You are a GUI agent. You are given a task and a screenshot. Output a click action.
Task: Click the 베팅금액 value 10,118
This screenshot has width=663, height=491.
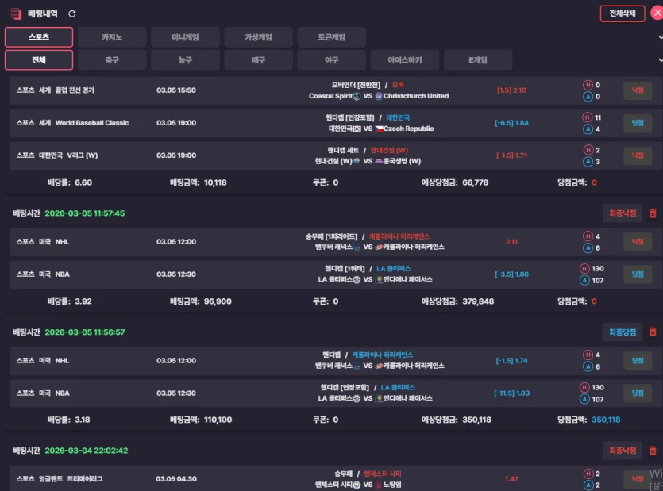click(215, 182)
